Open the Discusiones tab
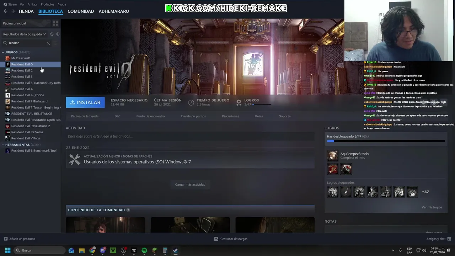 coord(230,116)
